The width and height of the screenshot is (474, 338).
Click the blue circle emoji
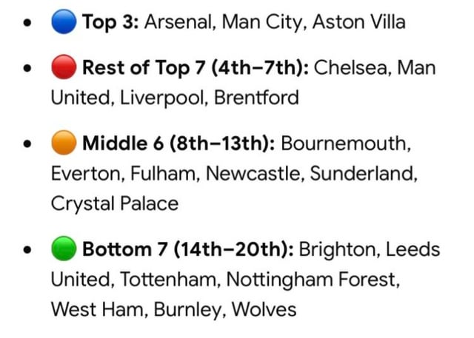pos(64,22)
